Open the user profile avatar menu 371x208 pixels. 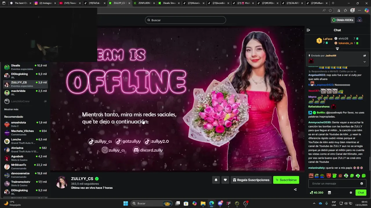point(359,20)
